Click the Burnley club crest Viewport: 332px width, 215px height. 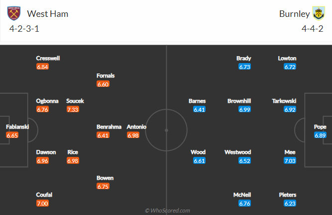[318, 13]
